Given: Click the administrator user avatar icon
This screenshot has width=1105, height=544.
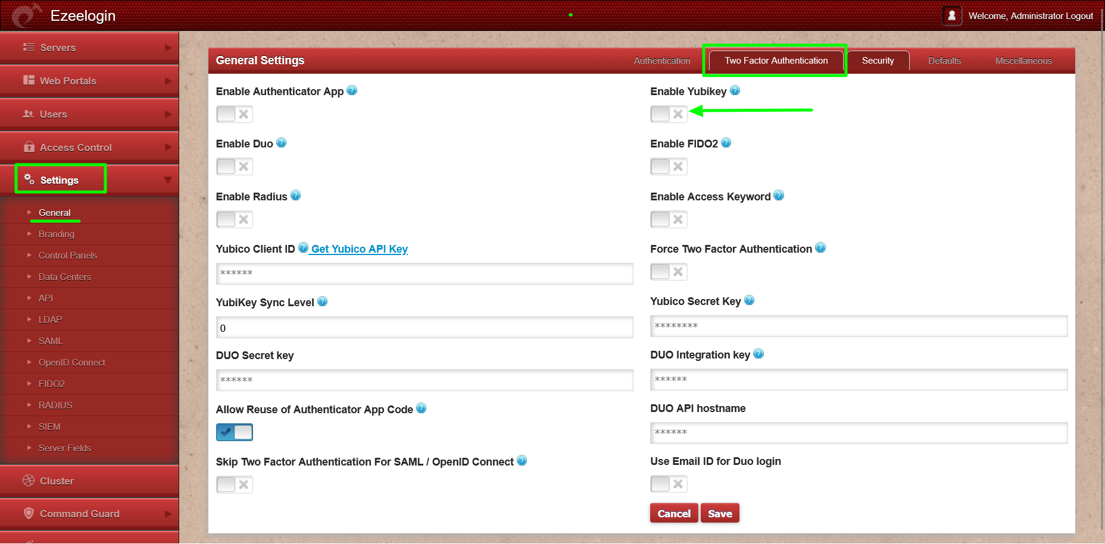Looking at the screenshot, I should coord(951,15).
